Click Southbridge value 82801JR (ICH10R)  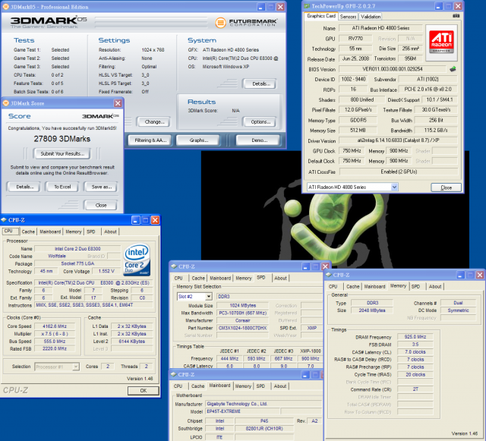264,429
